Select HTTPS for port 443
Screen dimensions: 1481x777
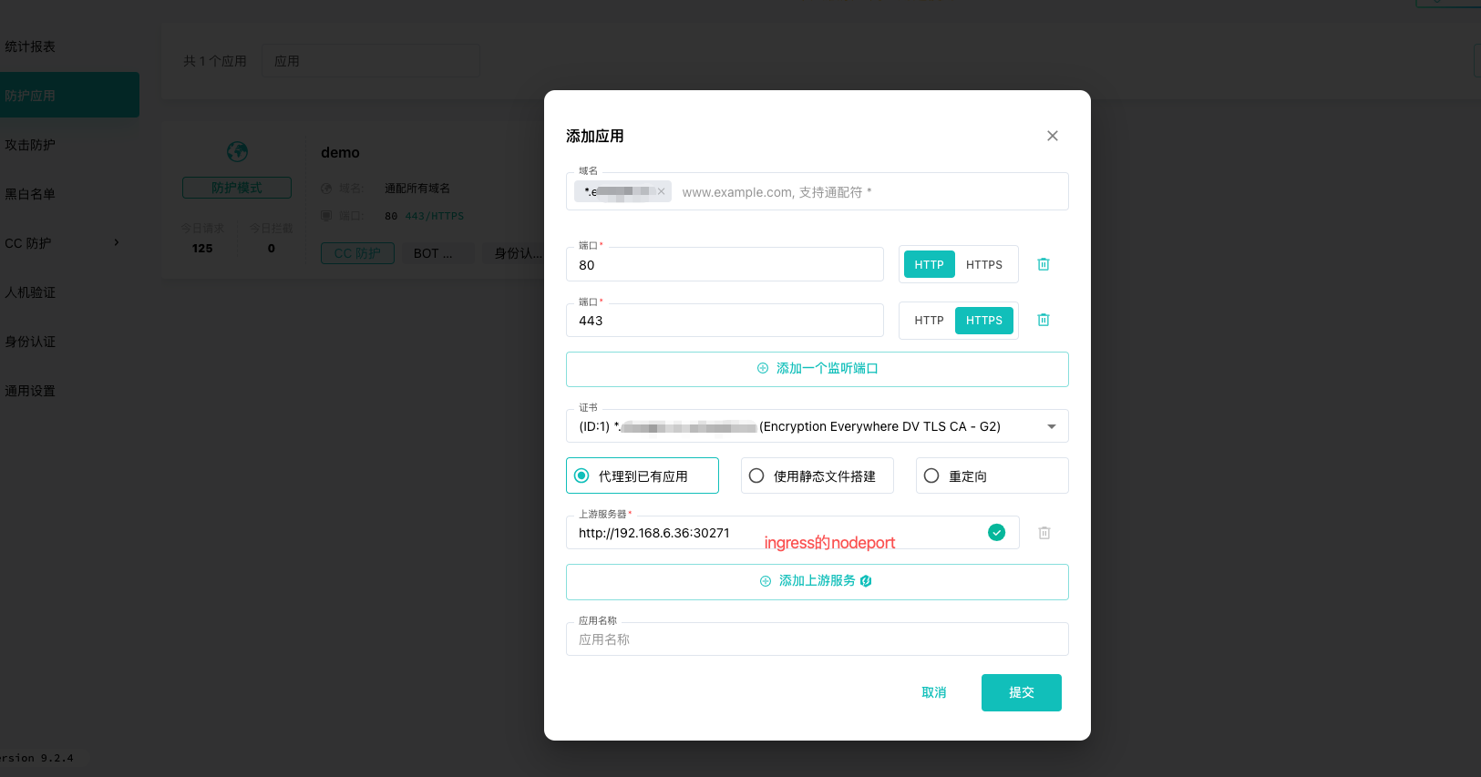tap(984, 321)
